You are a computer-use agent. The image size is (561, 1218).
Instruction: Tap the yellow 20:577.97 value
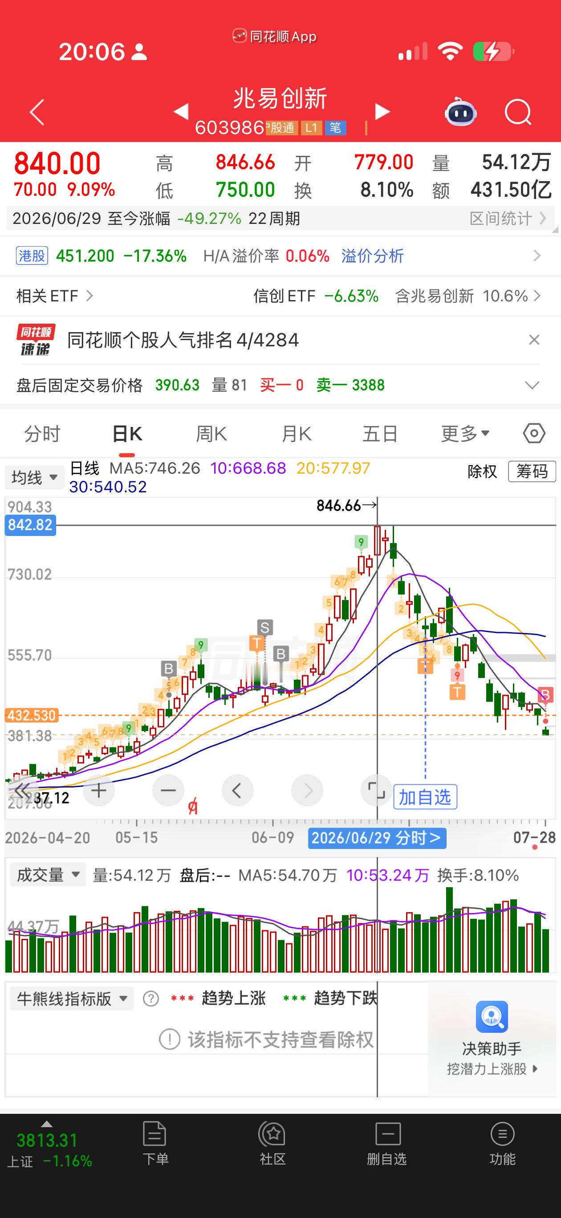click(333, 468)
